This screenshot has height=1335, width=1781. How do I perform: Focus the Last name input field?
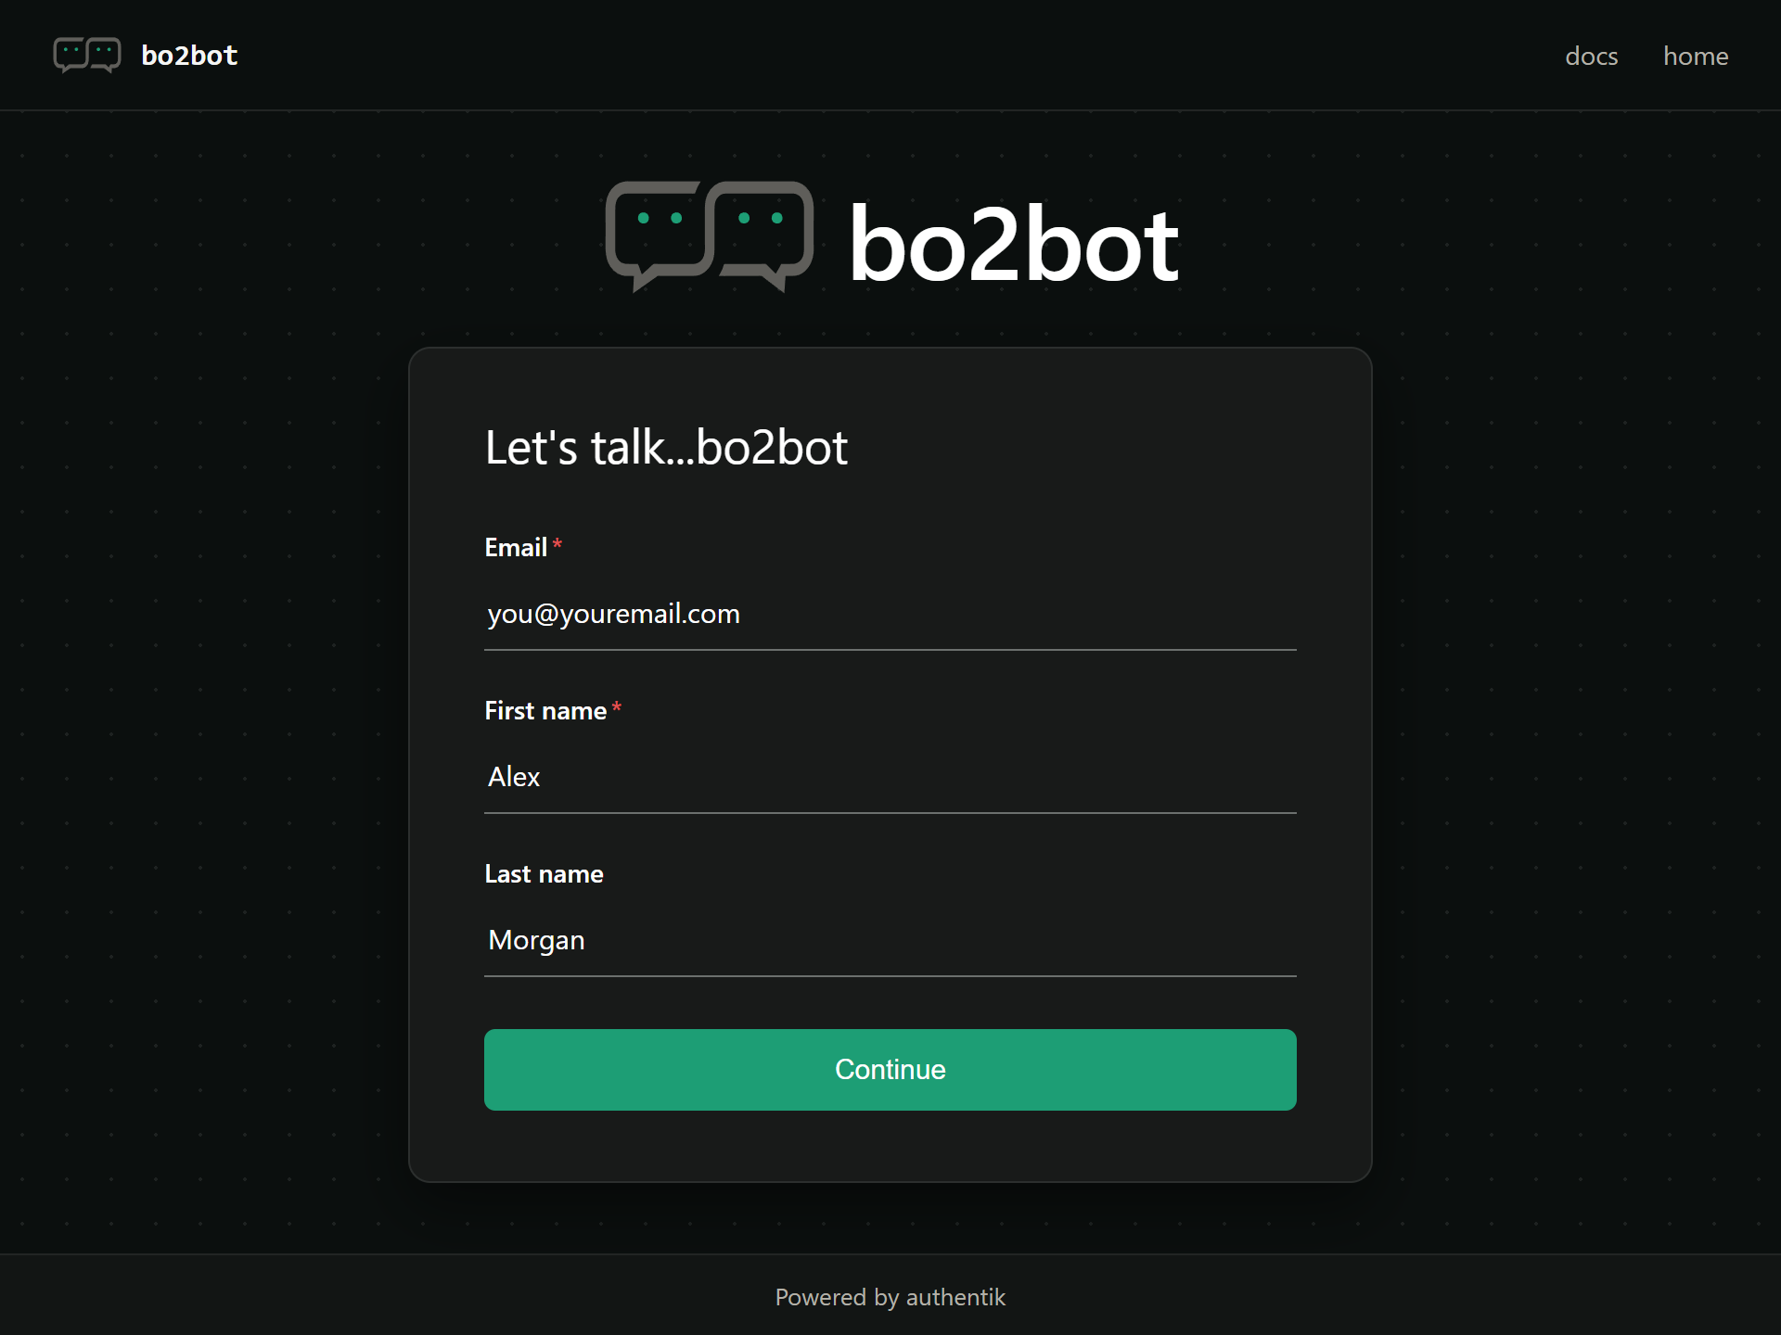click(890, 940)
